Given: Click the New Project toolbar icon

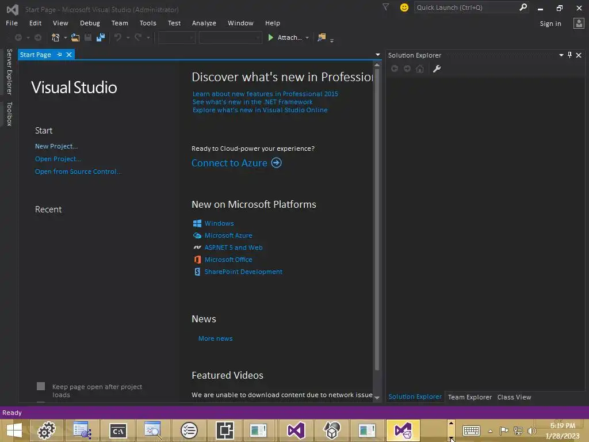Looking at the screenshot, I should tap(56, 37).
